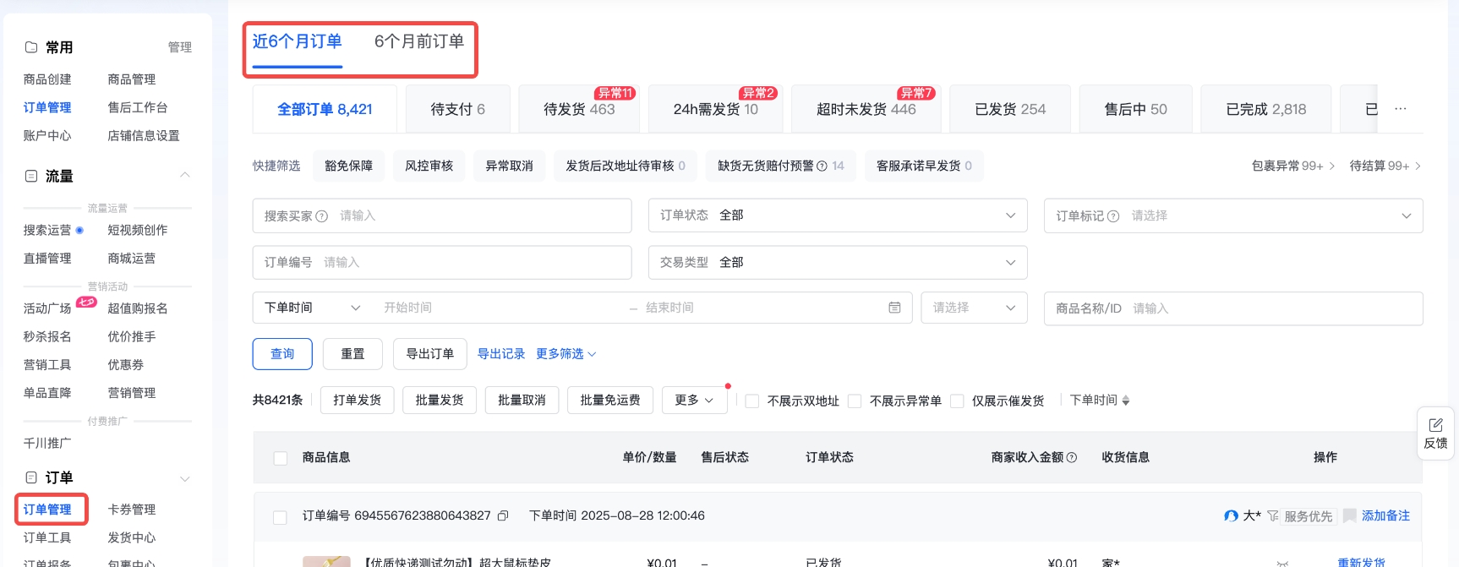Check the 仅展示催发货 checkbox
Viewport: 1459px width, 567px height.
pos(957,401)
